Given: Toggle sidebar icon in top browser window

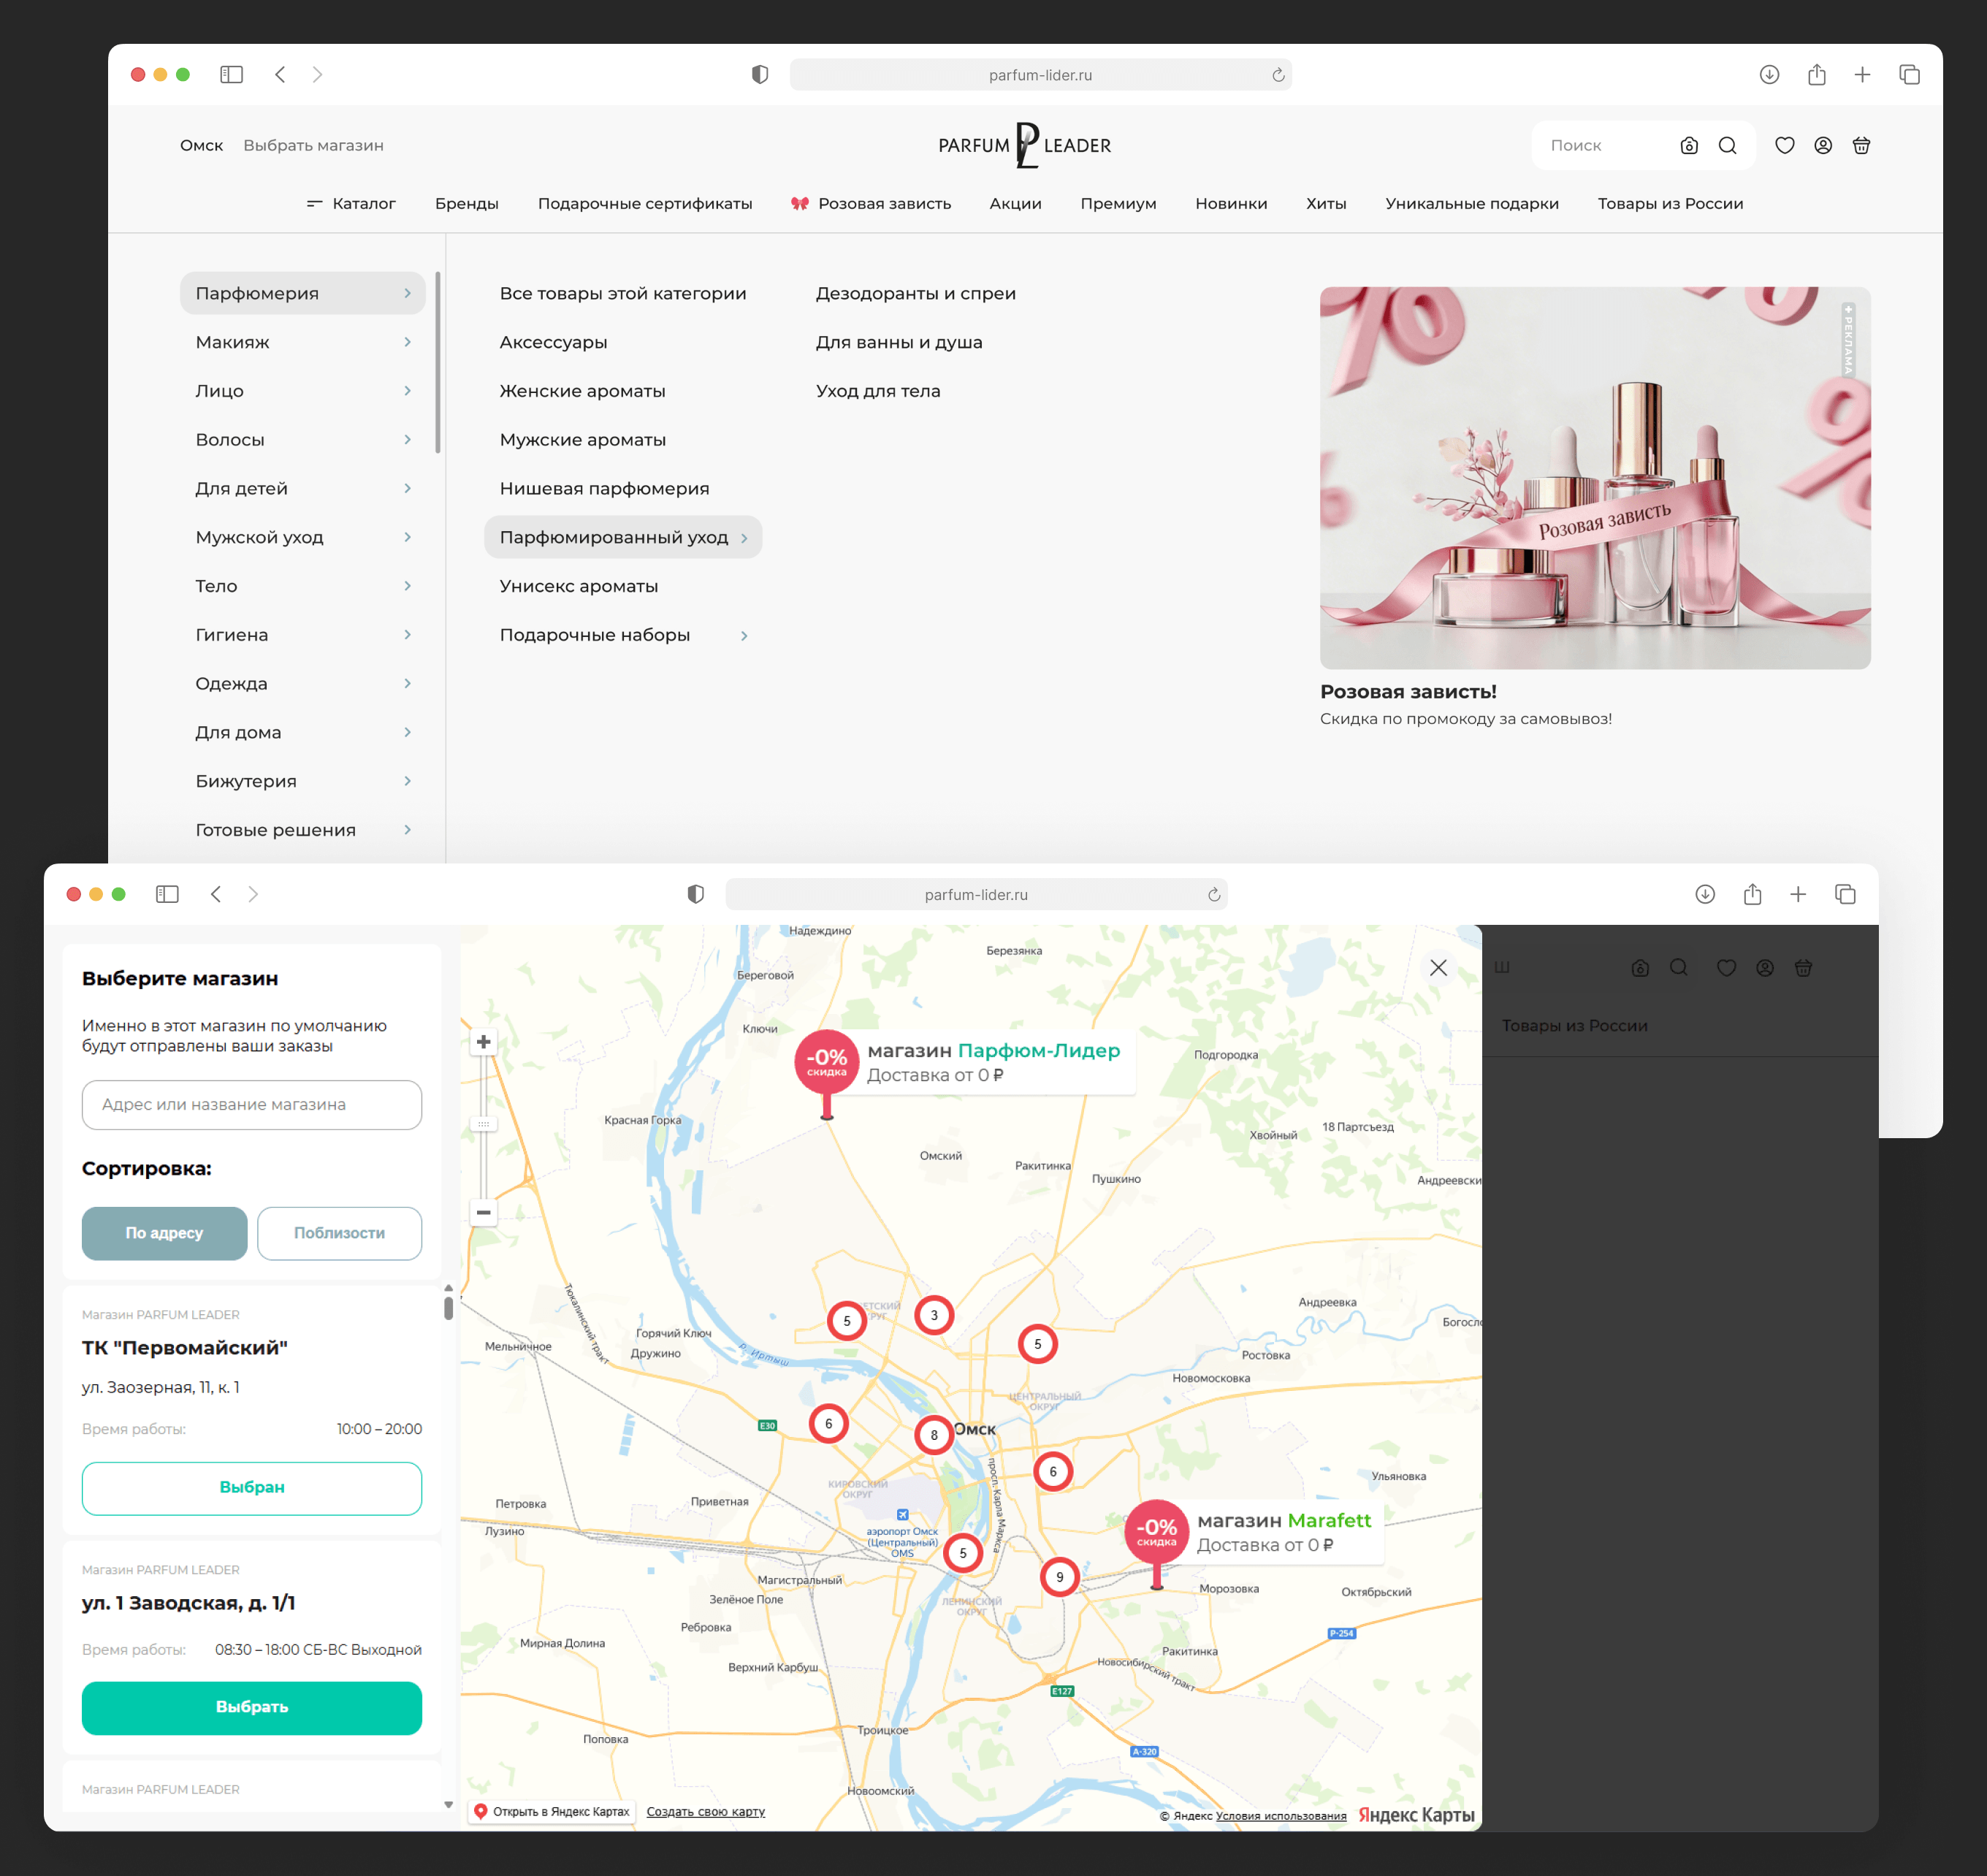Looking at the screenshot, I should (231, 75).
